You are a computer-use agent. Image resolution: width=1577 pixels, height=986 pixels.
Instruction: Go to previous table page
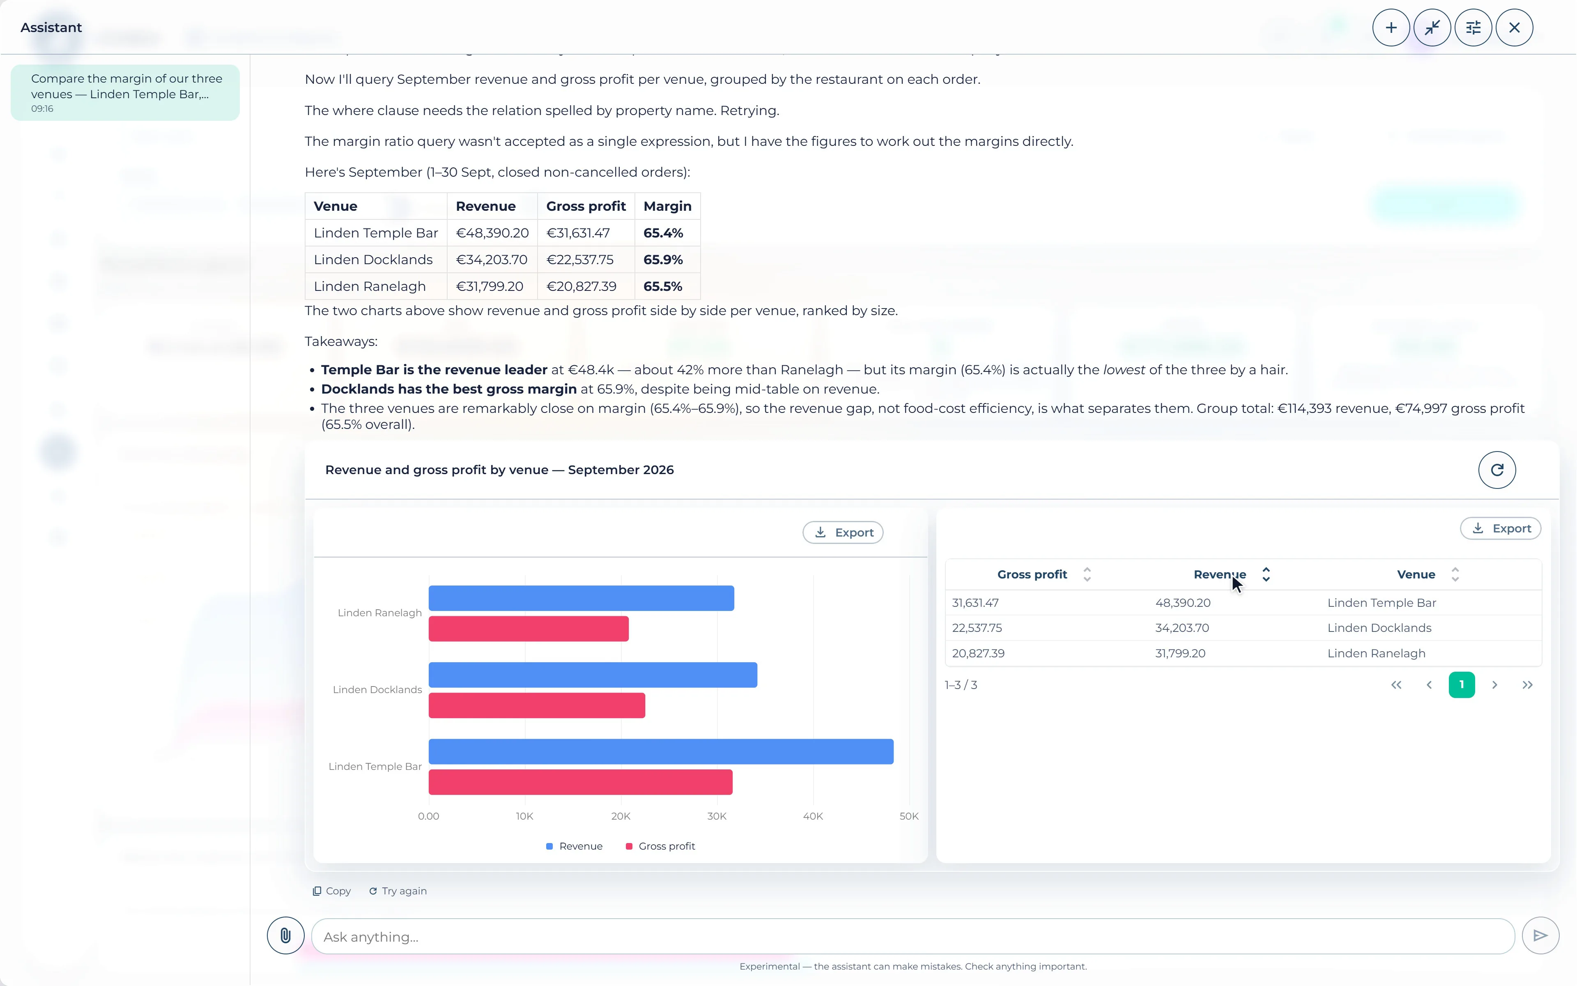click(x=1429, y=685)
